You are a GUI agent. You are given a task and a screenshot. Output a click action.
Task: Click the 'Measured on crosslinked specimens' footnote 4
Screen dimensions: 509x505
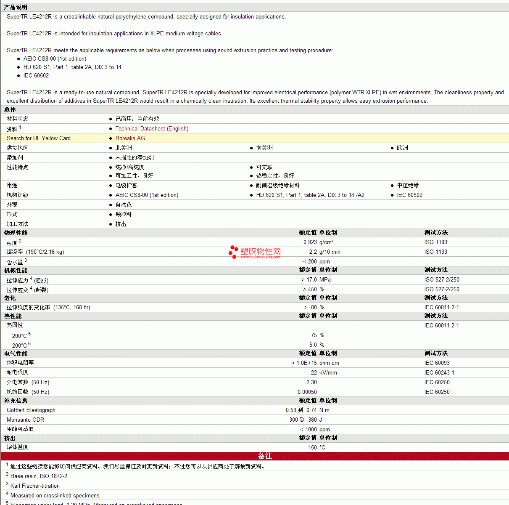(x=55, y=496)
